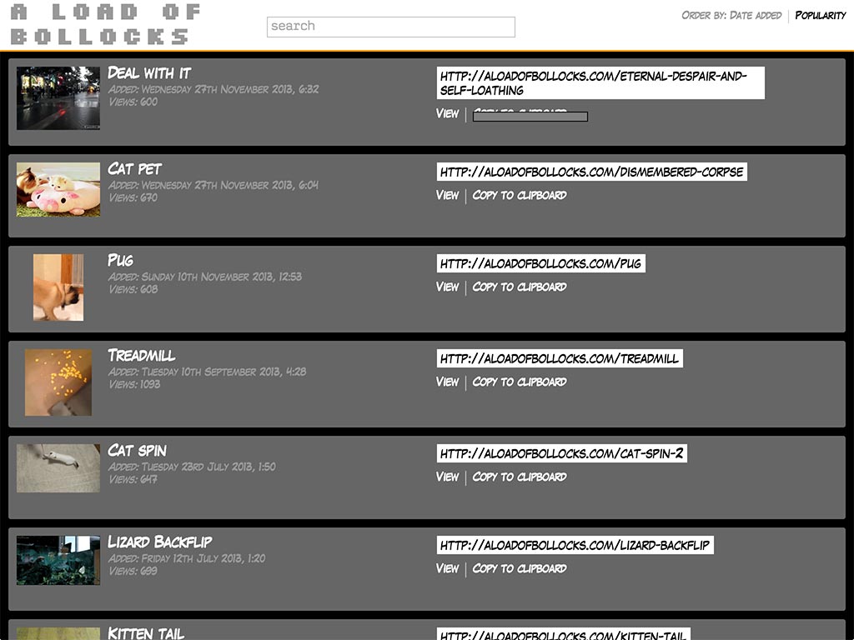
Task: Copy the Treadmill link to clipboard
Action: tap(520, 382)
